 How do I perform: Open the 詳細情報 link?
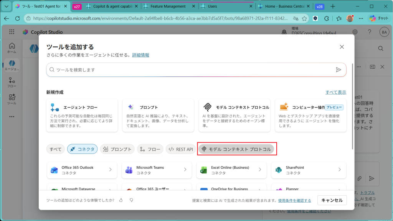click(140, 55)
